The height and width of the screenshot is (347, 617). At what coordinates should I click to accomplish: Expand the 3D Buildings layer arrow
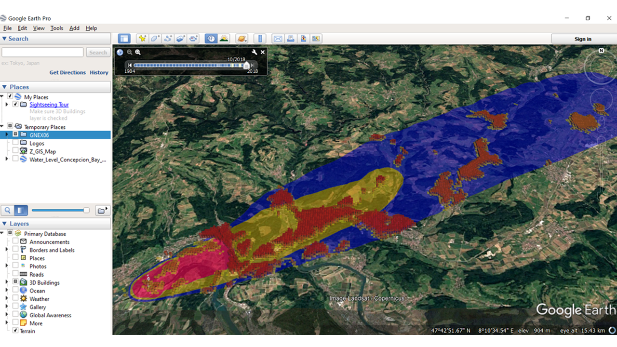pyautogui.click(x=7, y=282)
